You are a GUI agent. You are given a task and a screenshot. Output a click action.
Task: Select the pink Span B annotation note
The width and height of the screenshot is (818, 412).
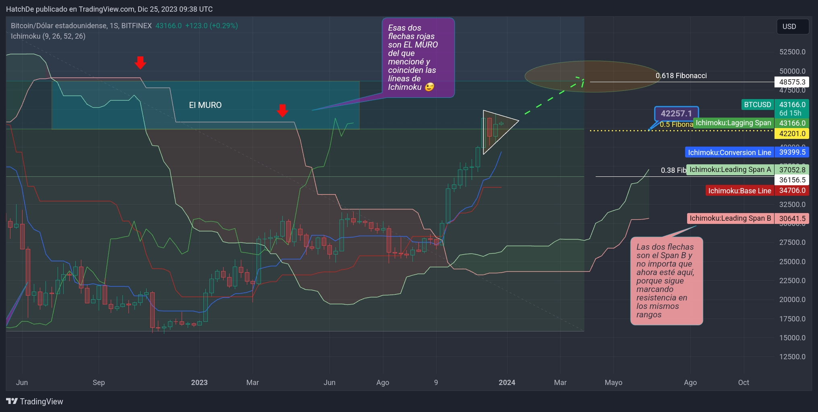click(x=666, y=281)
